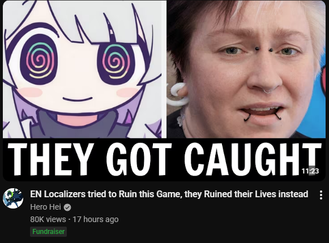The image size is (329, 243).
Task: Click the '17 hours ago' timestamp
Action: click(96, 219)
